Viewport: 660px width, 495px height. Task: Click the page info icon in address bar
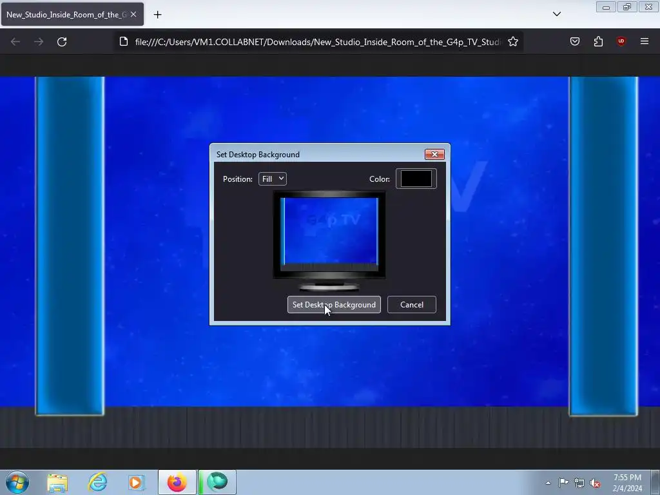coord(123,41)
